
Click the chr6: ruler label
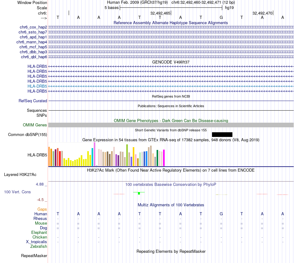point(42,13)
